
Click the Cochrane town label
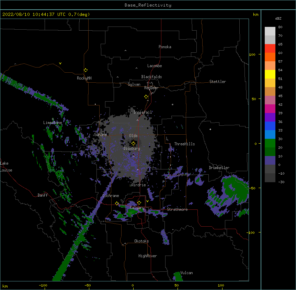click(111, 196)
